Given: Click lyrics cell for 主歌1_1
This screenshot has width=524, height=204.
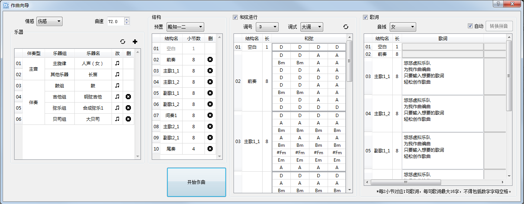Looking at the screenshot, I should (x=443, y=76).
